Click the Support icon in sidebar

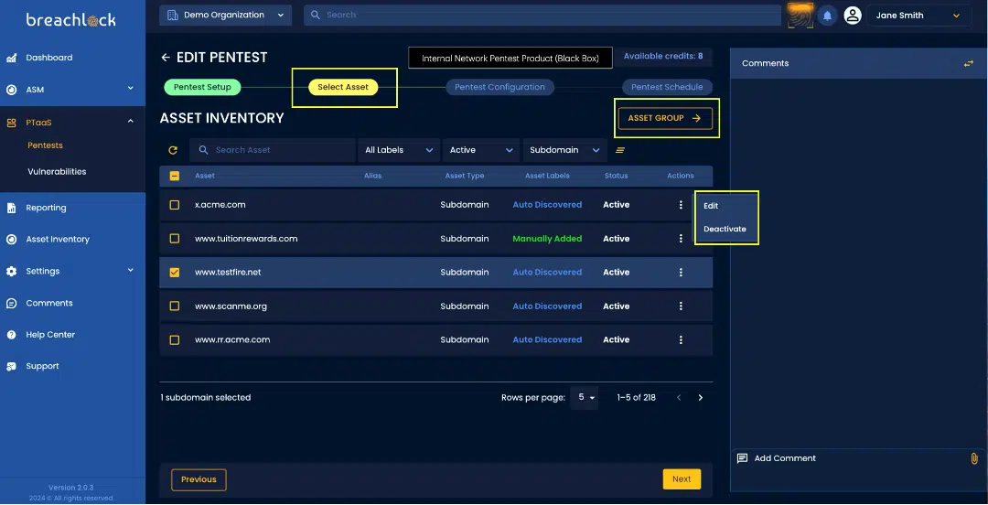pyautogui.click(x=11, y=366)
